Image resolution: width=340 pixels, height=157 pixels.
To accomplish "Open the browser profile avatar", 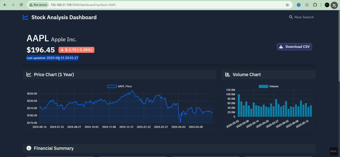I will [327, 5].
